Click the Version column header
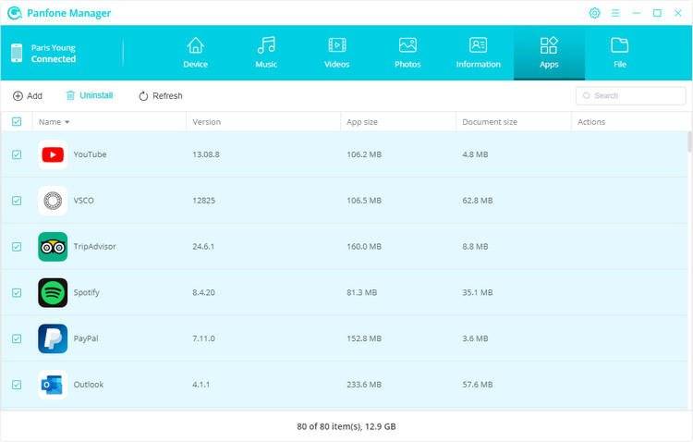The image size is (693, 442). tap(206, 122)
